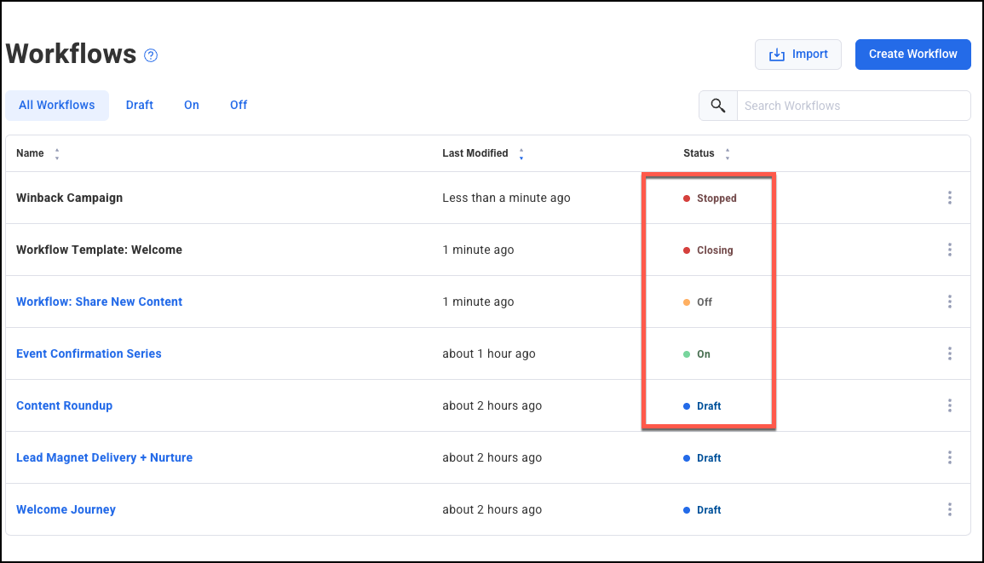This screenshot has width=984, height=563.
Task: Sort workflows by Last Modified column
Action: (521, 154)
